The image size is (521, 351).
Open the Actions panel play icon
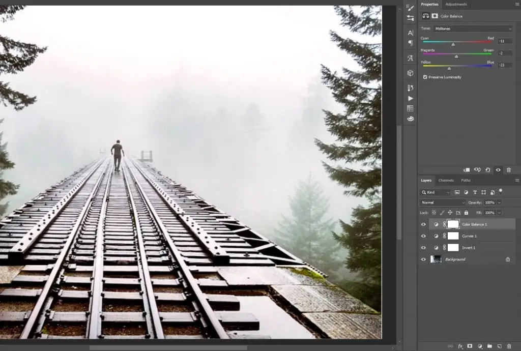click(411, 98)
